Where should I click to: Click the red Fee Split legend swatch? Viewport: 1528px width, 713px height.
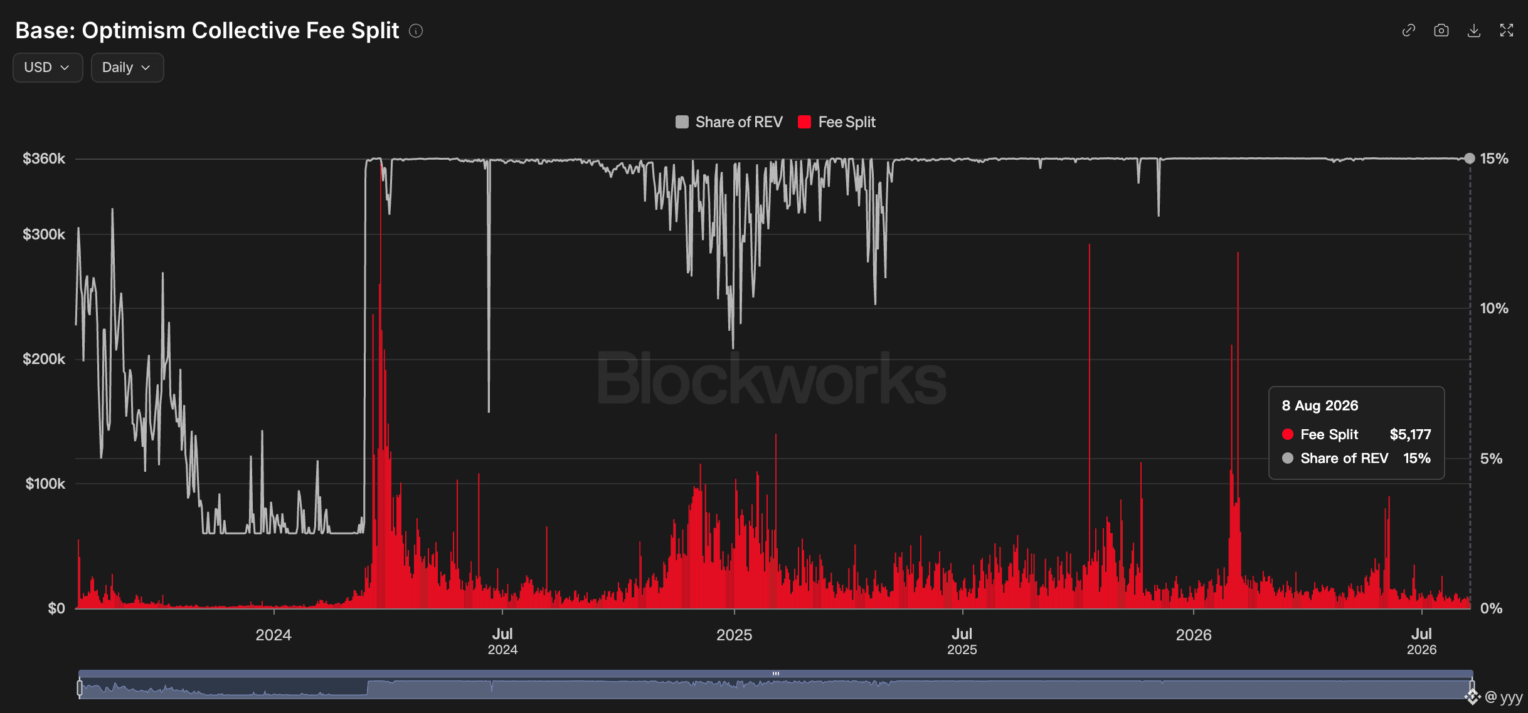(805, 122)
